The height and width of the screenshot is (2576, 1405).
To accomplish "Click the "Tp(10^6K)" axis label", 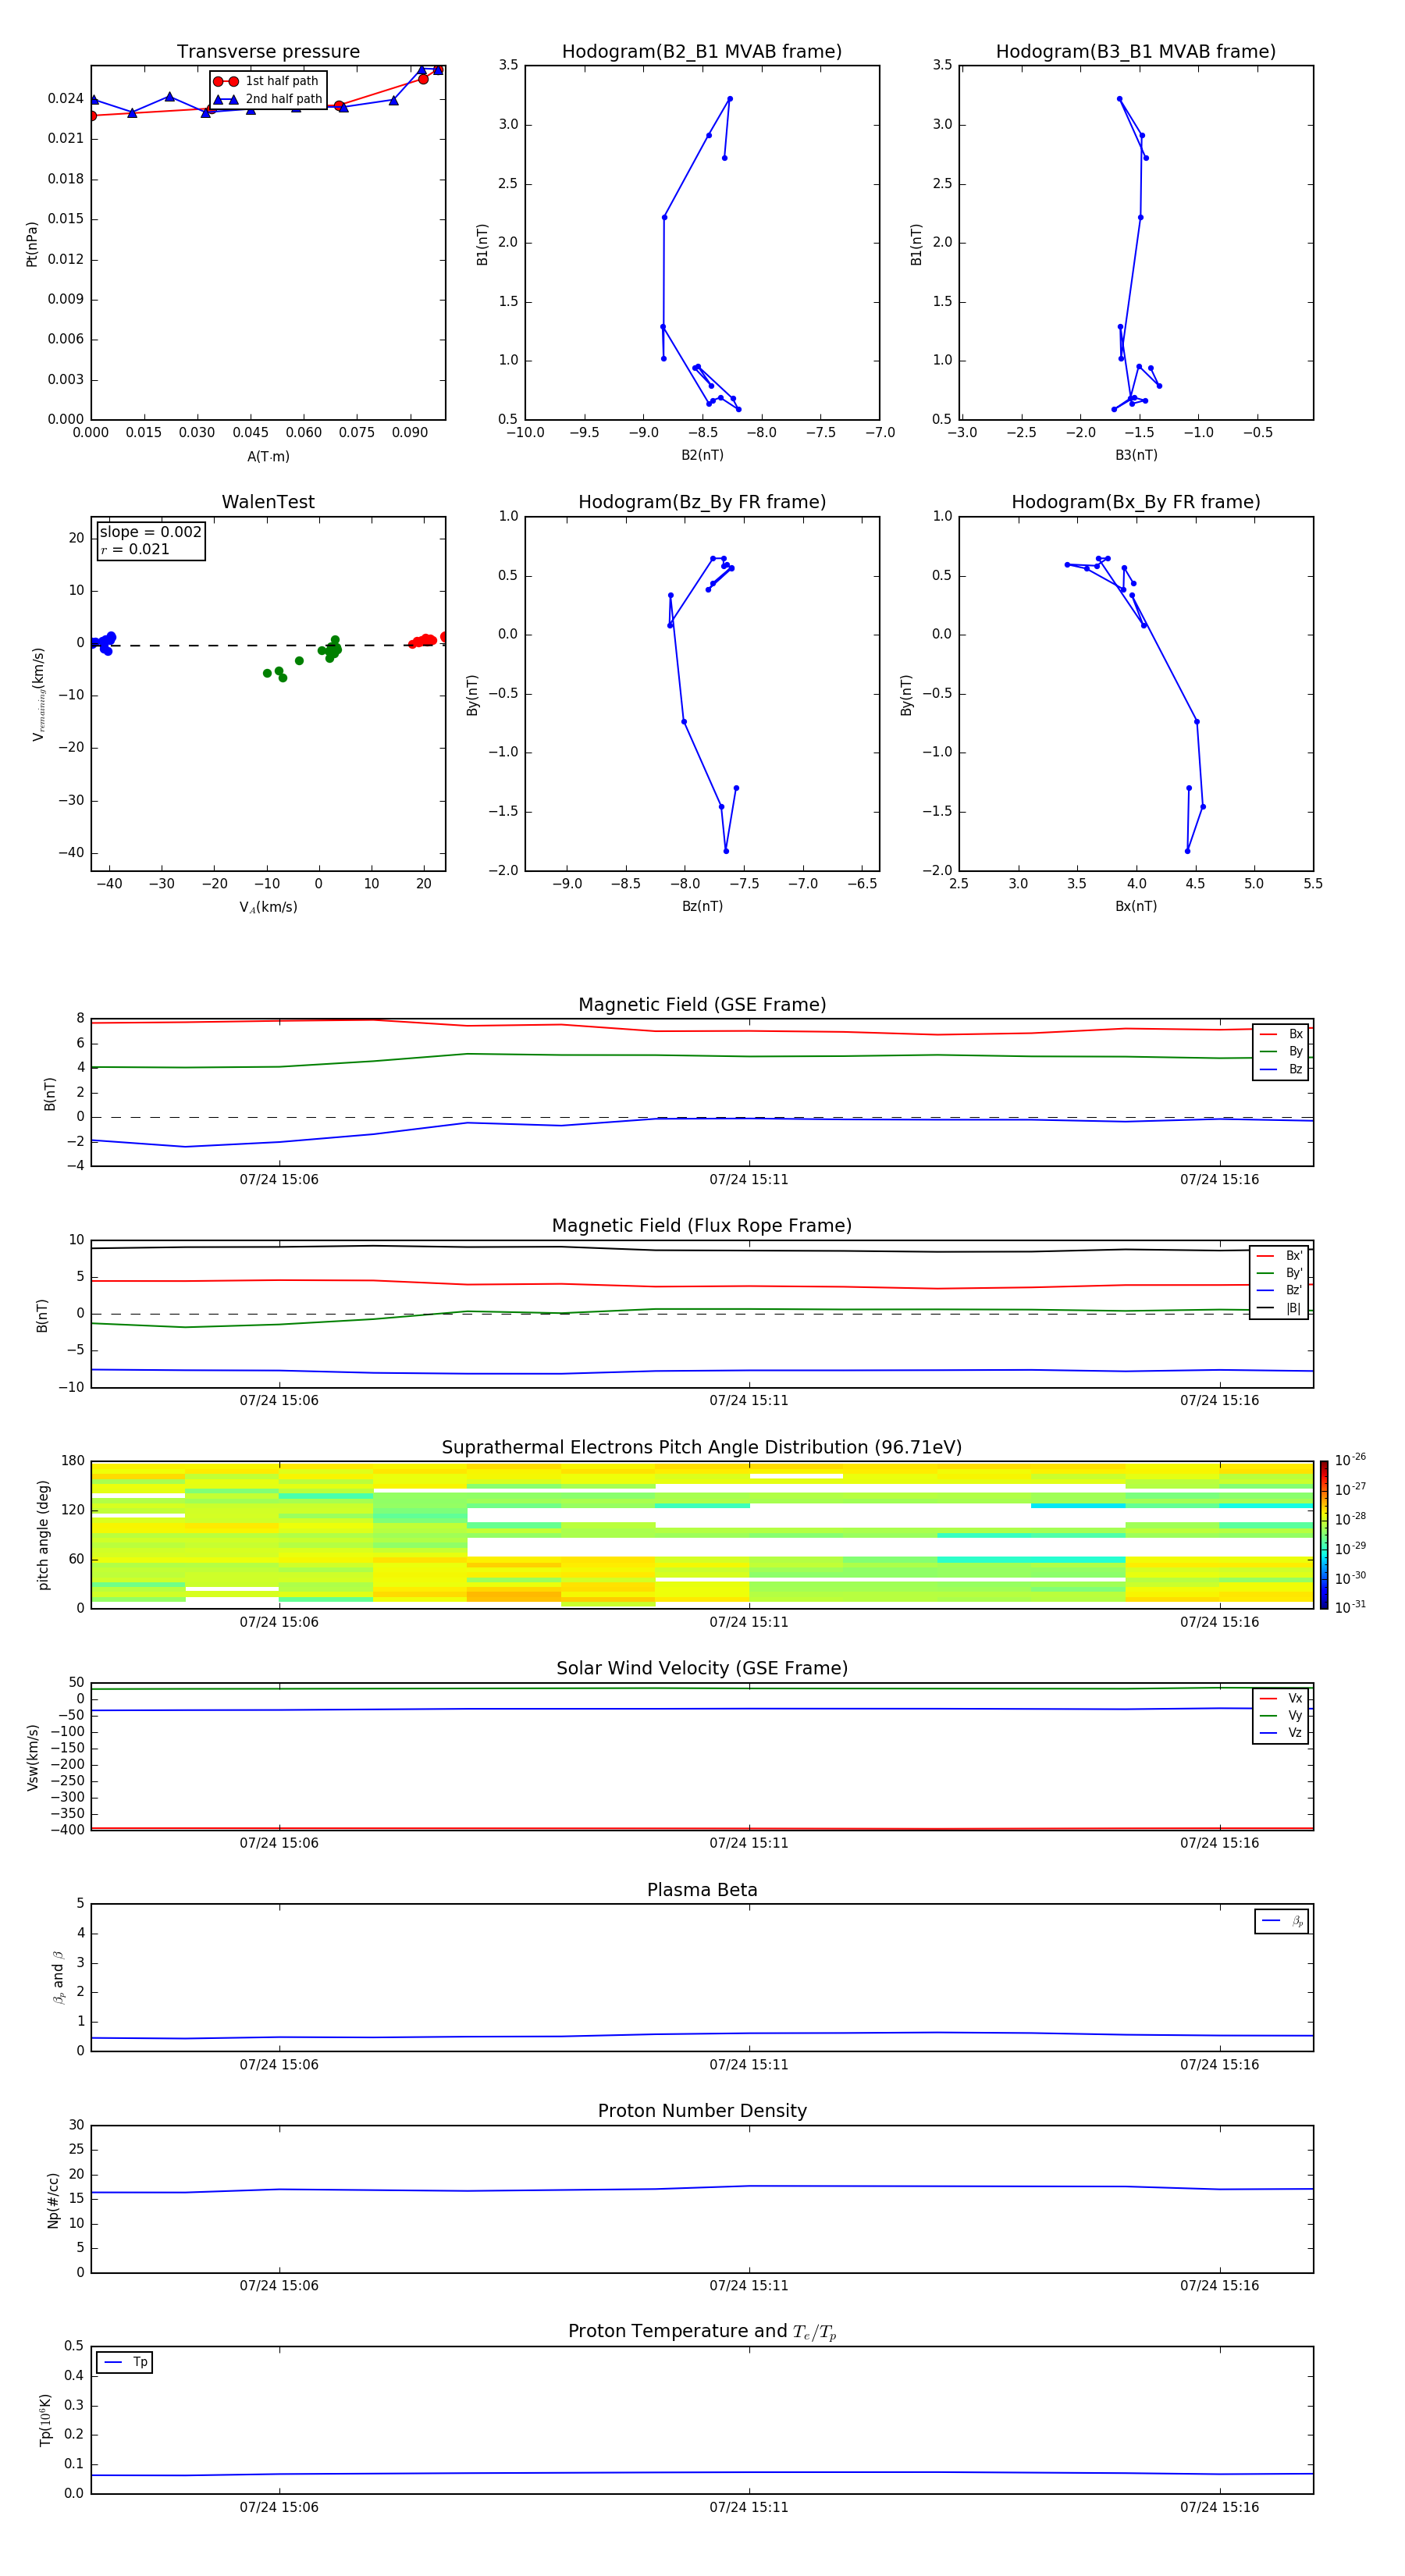I will 45,2420.
